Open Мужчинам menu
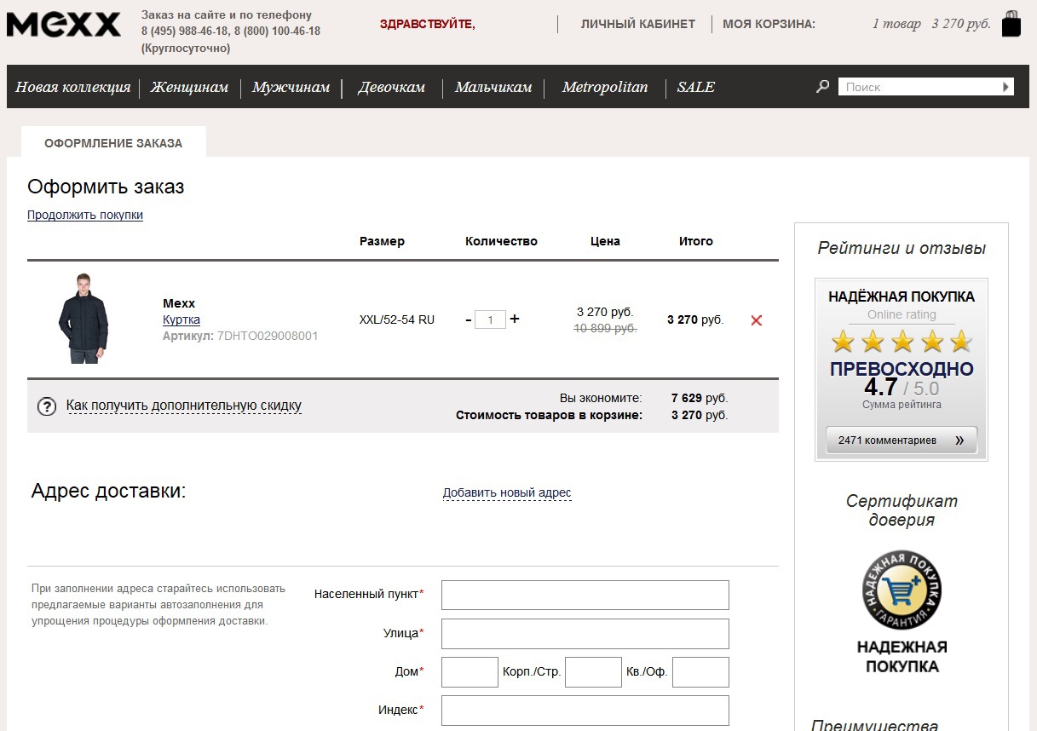The height and width of the screenshot is (731, 1037). pos(291,87)
